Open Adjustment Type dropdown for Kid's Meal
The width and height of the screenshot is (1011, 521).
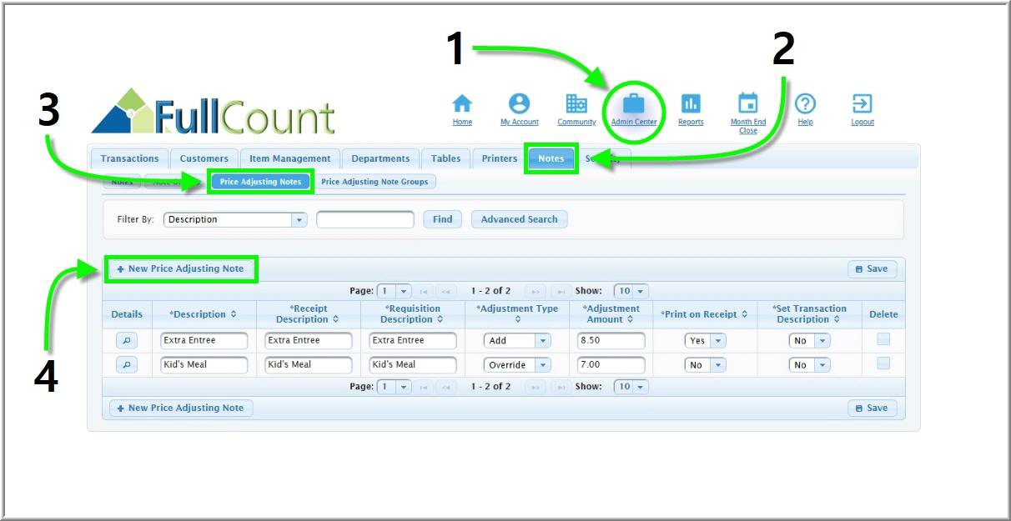[542, 365]
